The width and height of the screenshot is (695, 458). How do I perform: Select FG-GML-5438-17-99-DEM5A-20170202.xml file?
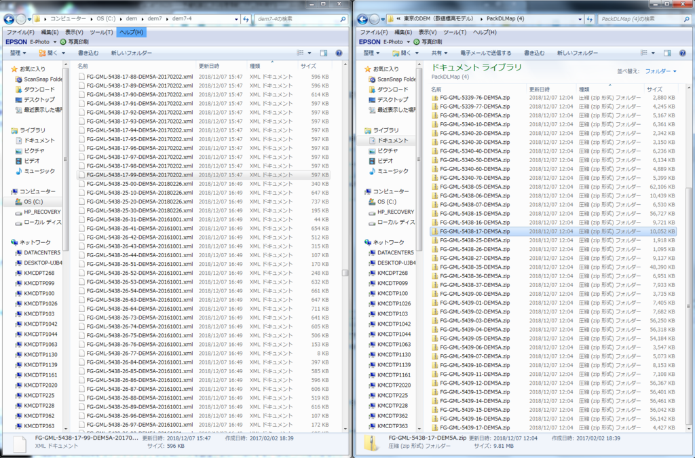click(203, 175)
